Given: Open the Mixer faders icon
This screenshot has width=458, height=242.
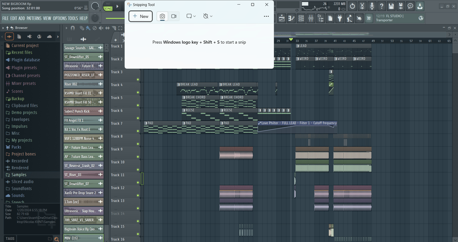Looking at the screenshot, I should click(311, 19).
